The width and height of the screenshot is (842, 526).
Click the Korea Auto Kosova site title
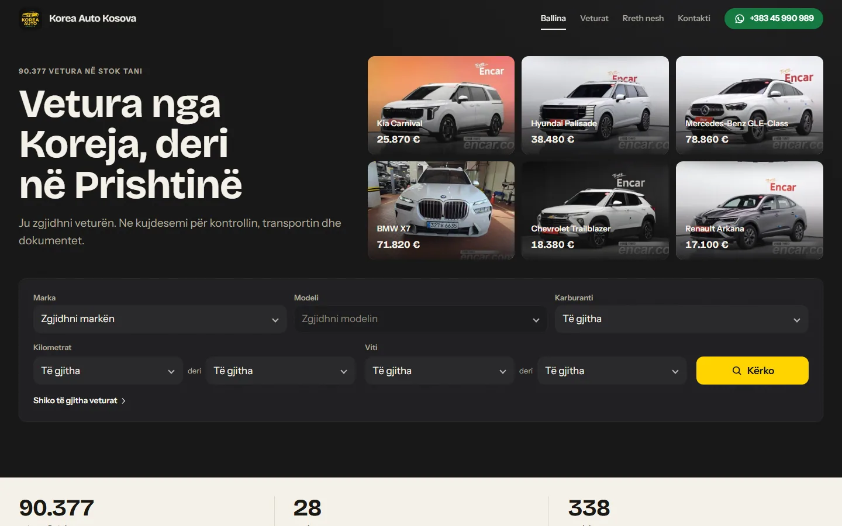point(92,19)
